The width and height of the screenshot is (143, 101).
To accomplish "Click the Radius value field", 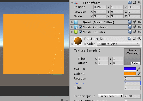I will click(x=132, y=83).
